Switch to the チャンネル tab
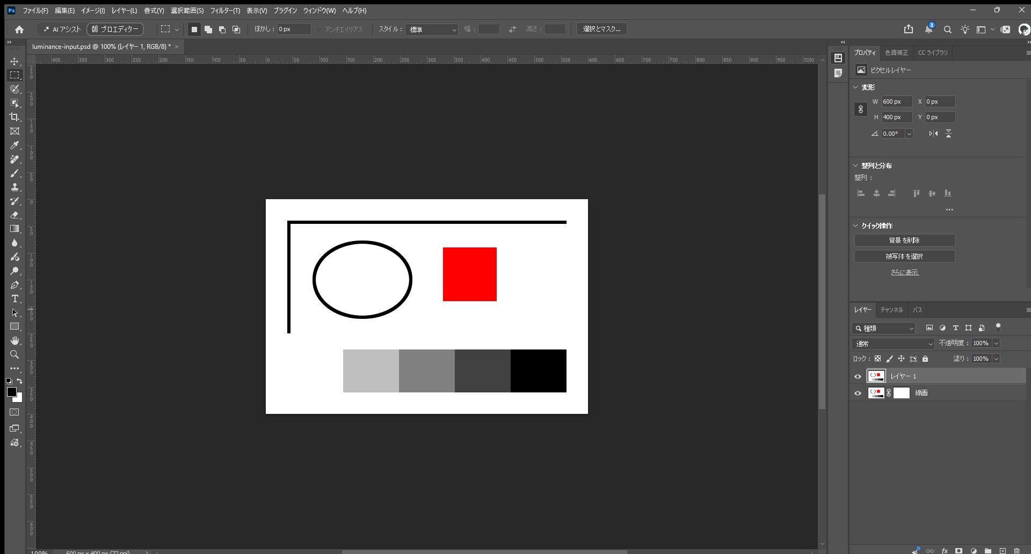Viewport: 1031px width, 554px height. click(891, 310)
